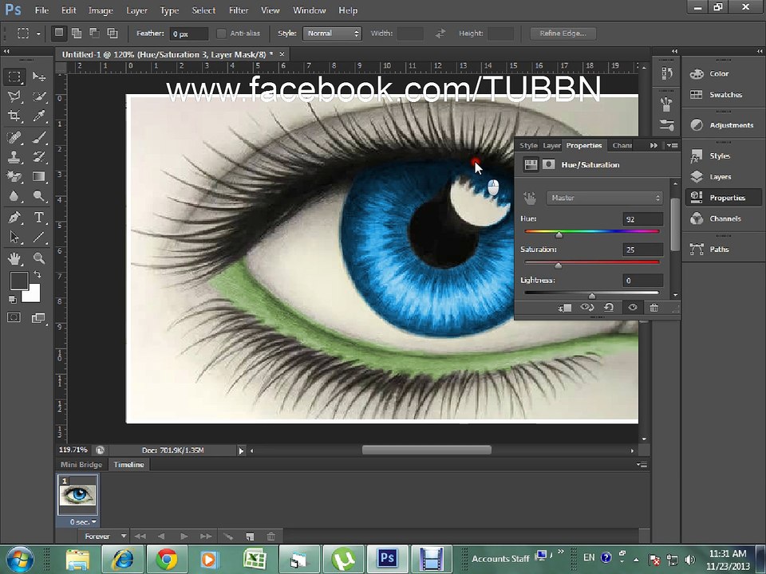Open the Style dropdown showing Normal

pyautogui.click(x=332, y=33)
